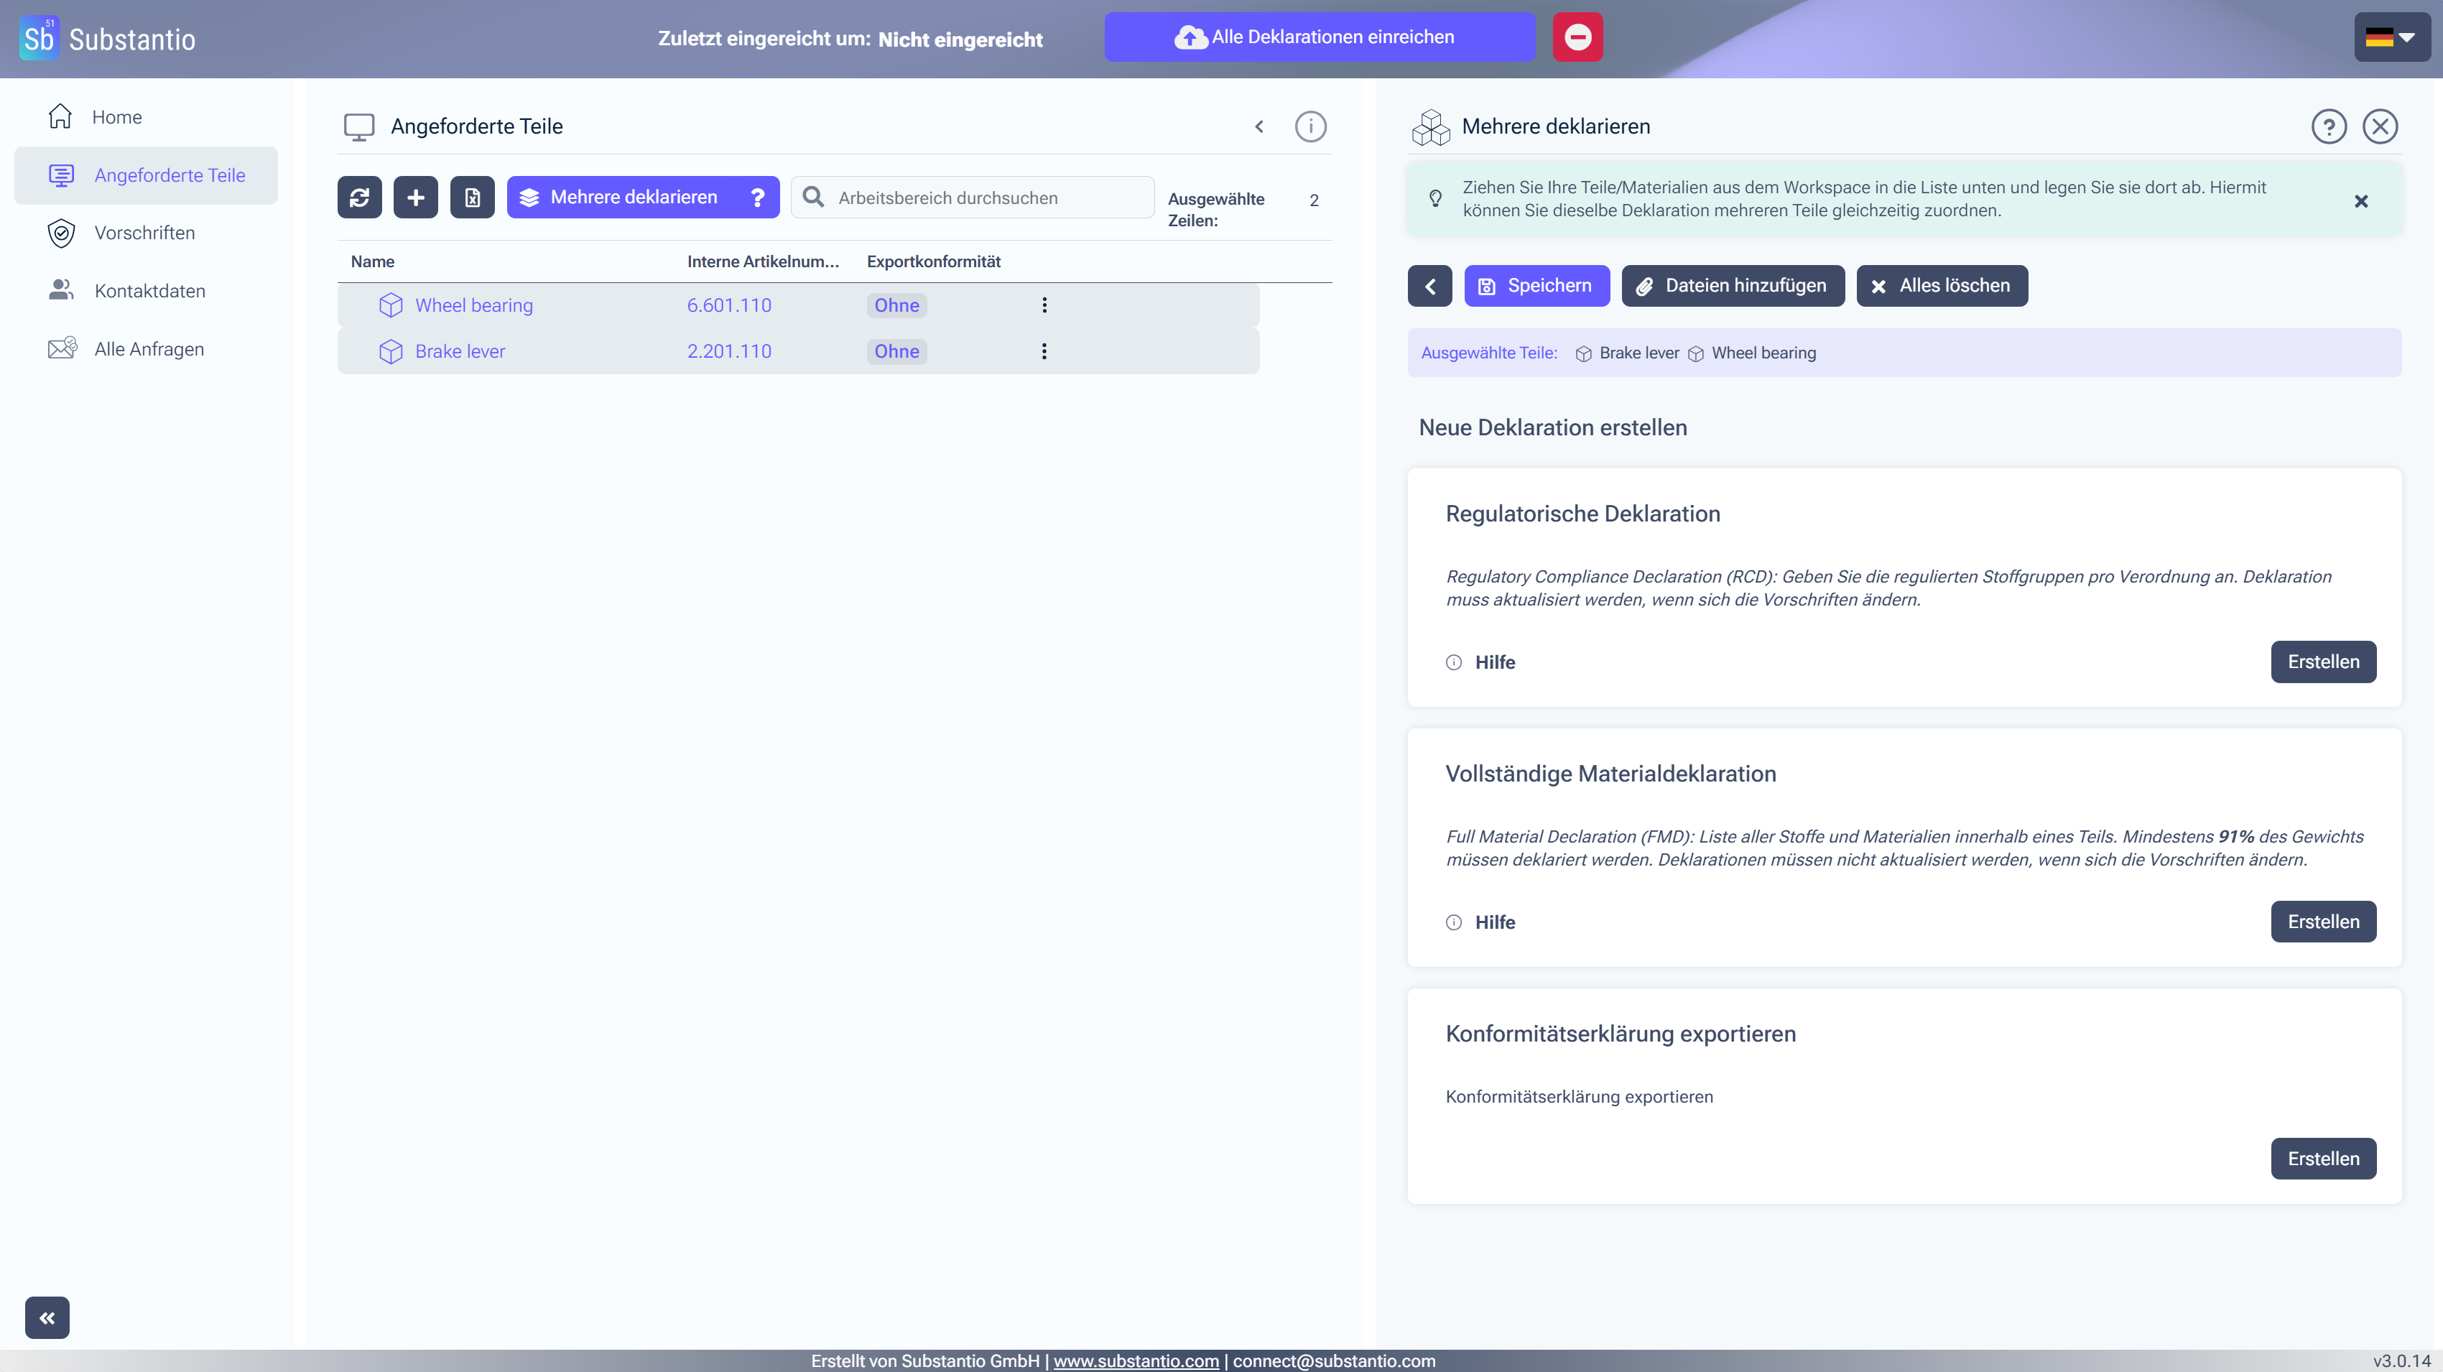Collapse the sidebar with double-chevron button

click(47, 1317)
